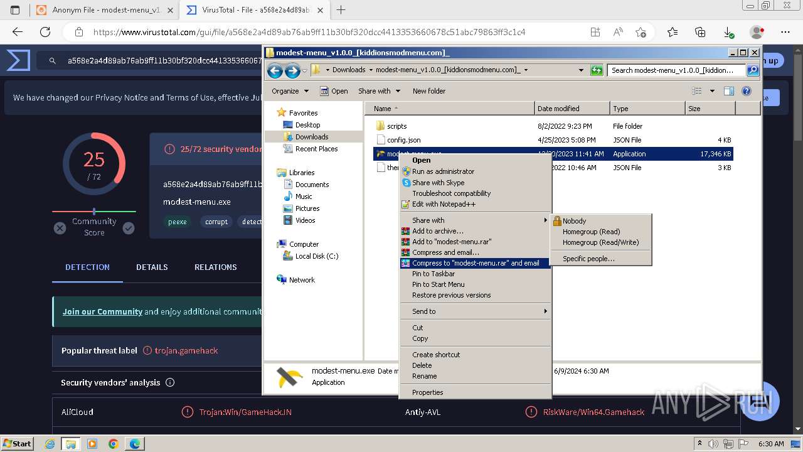Choose Copy in context menu
803x452 pixels.
[x=476, y=338]
